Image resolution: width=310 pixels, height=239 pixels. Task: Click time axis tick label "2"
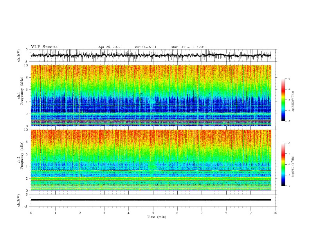coord(80,213)
